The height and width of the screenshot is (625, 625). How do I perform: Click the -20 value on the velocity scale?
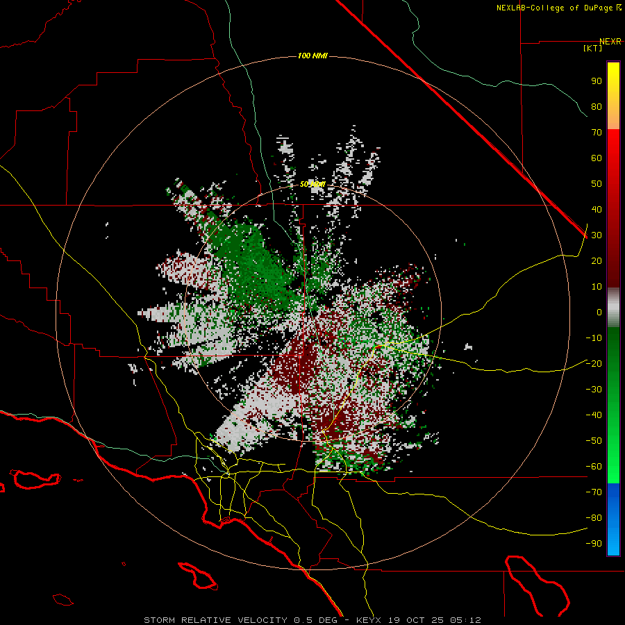(x=594, y=364)
